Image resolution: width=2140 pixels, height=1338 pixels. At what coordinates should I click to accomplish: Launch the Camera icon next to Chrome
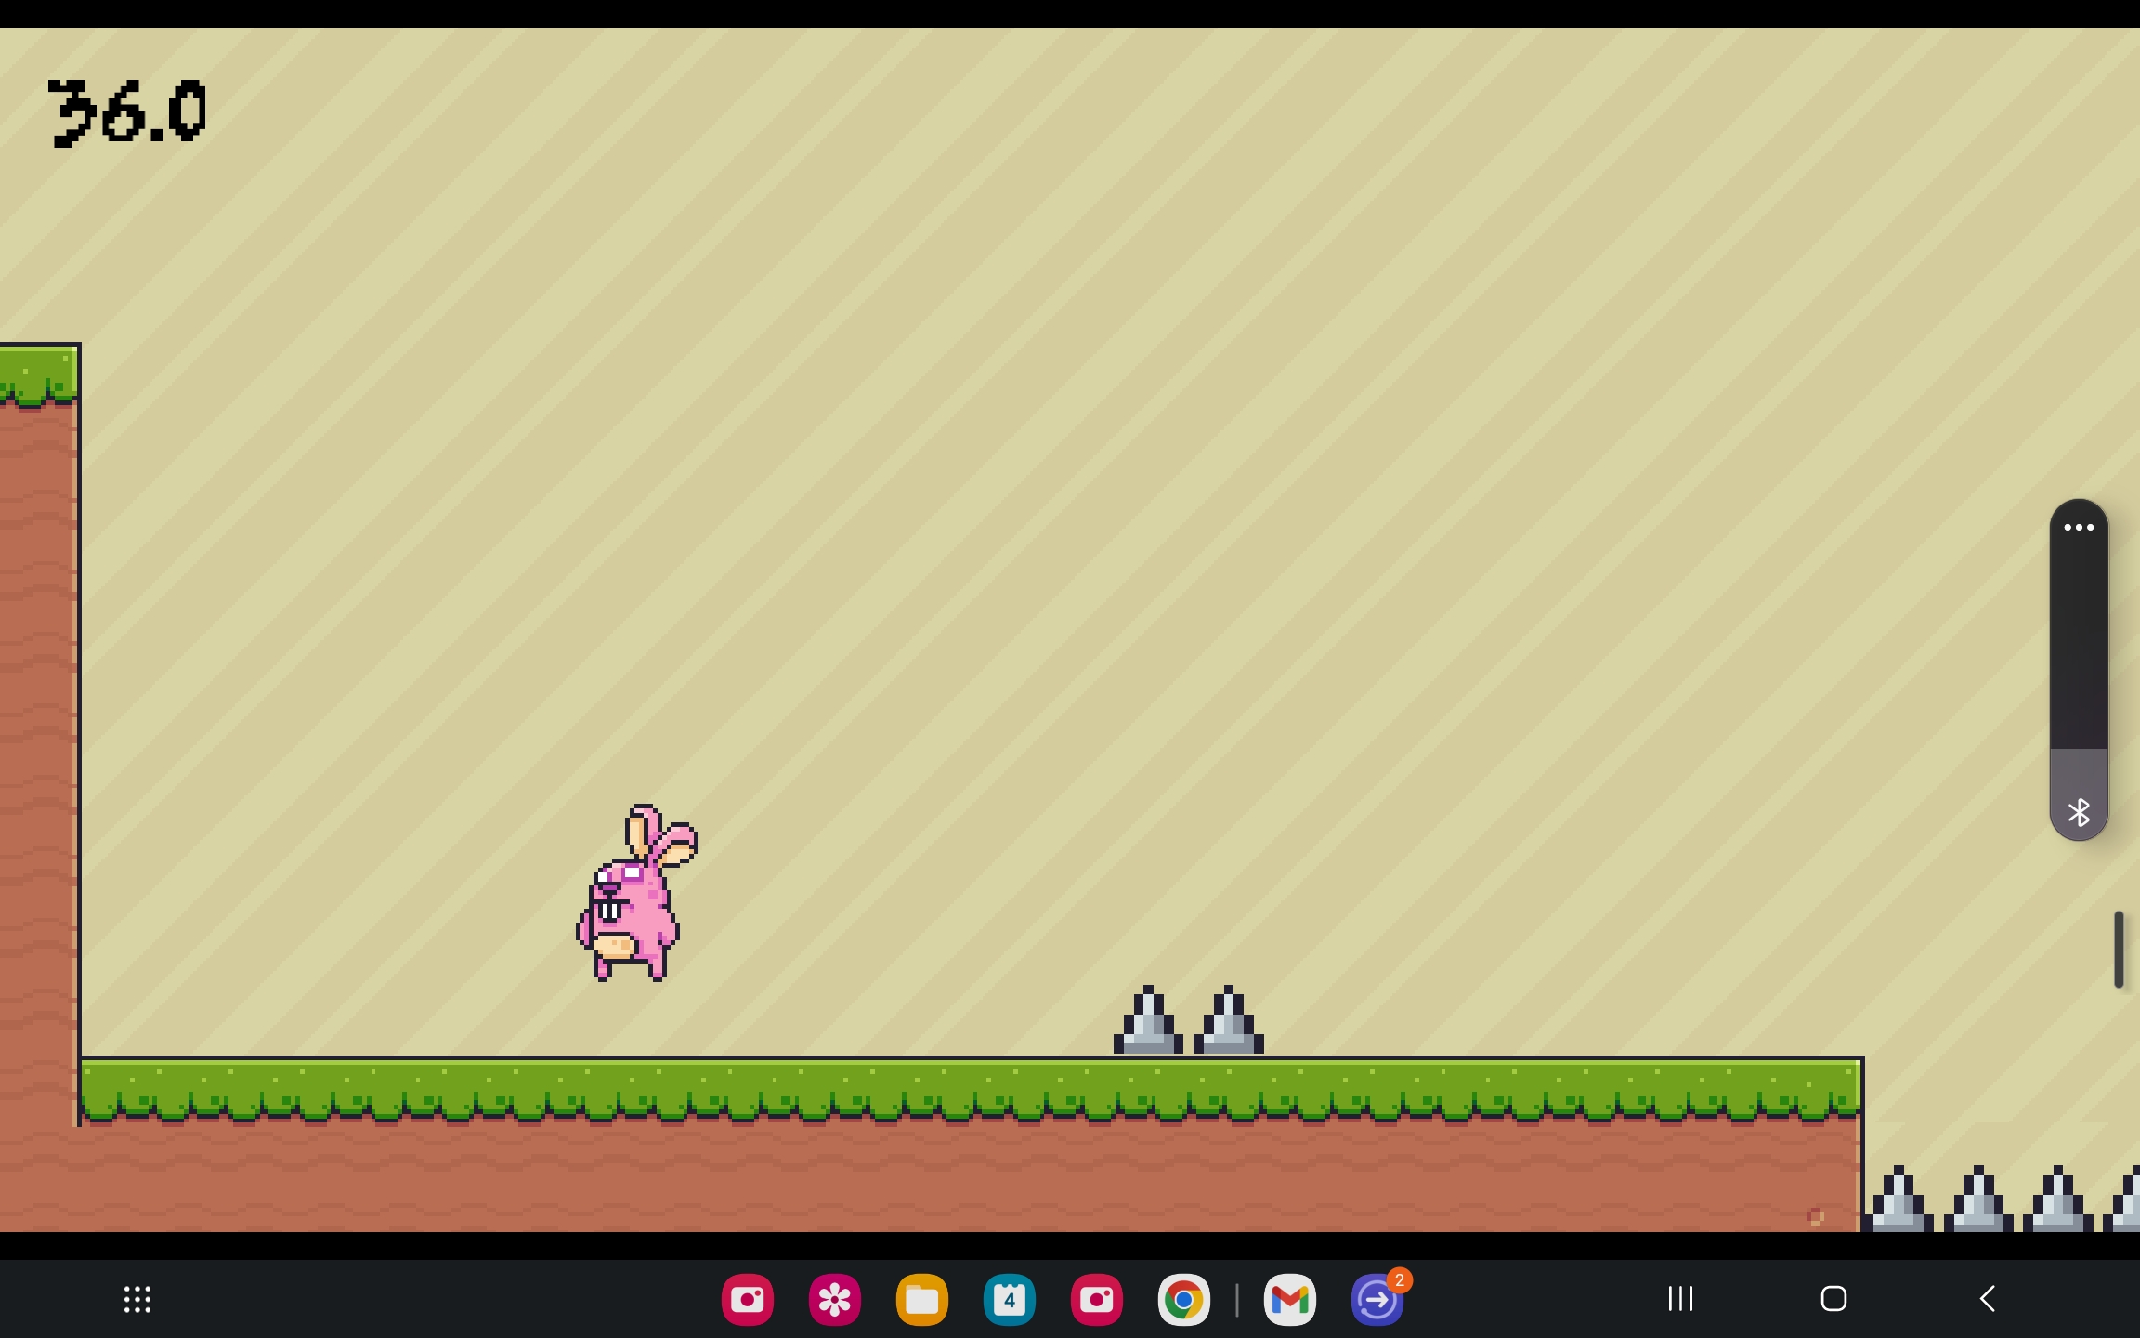click(1097, 1299)
